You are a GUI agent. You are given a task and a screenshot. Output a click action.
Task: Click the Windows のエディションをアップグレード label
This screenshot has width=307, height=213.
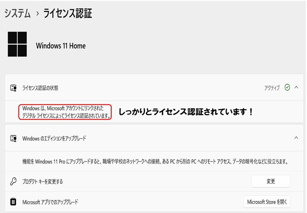coord(54,139)
